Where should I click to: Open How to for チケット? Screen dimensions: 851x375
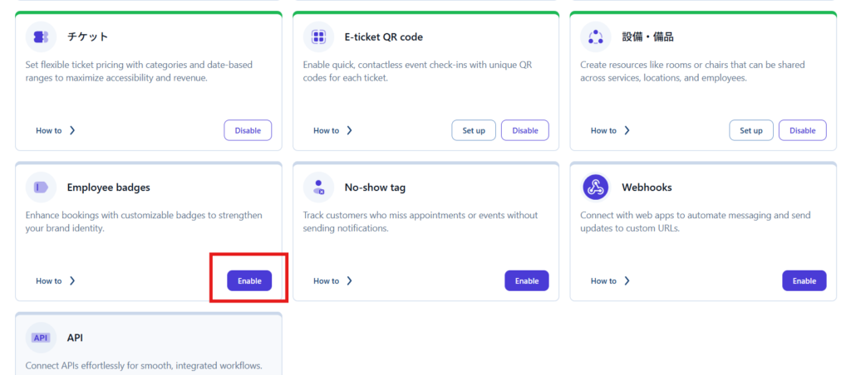coord(56,130)
